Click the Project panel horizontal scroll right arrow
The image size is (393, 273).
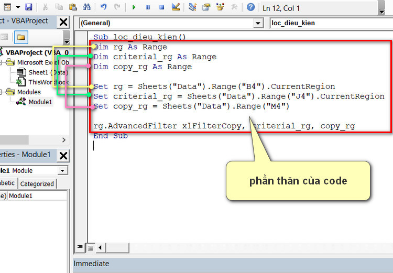click(x=63, y=140)
